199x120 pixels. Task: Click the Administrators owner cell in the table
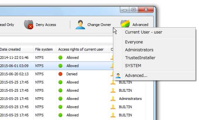click(x=130, y=99)
